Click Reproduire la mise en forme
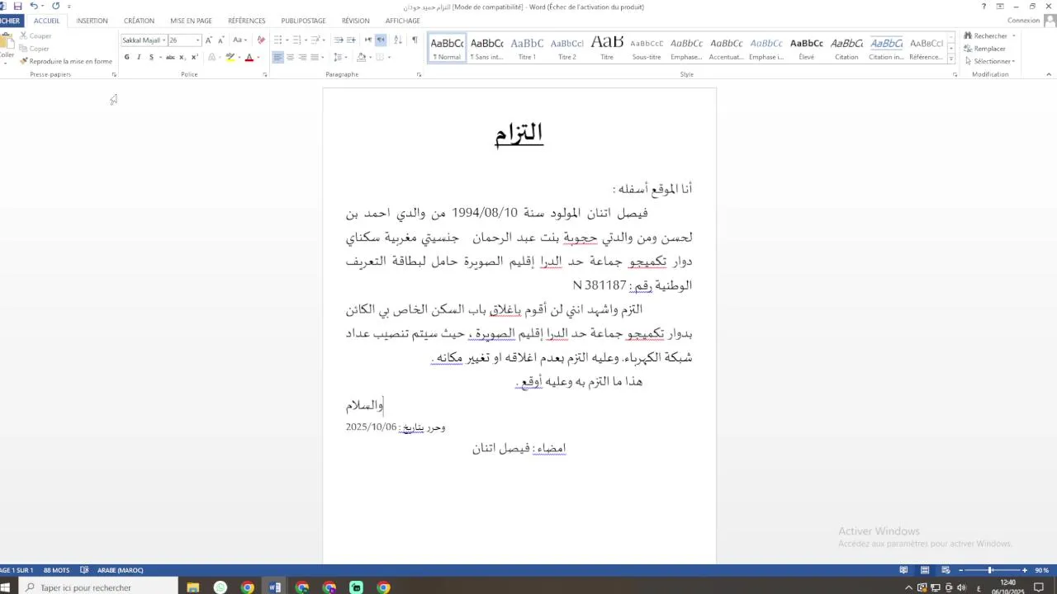 66,61
